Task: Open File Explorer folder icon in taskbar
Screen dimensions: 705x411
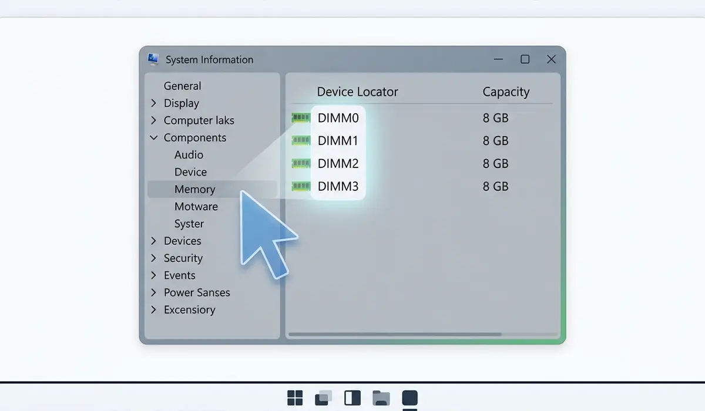Action: (x=381, y=398)
